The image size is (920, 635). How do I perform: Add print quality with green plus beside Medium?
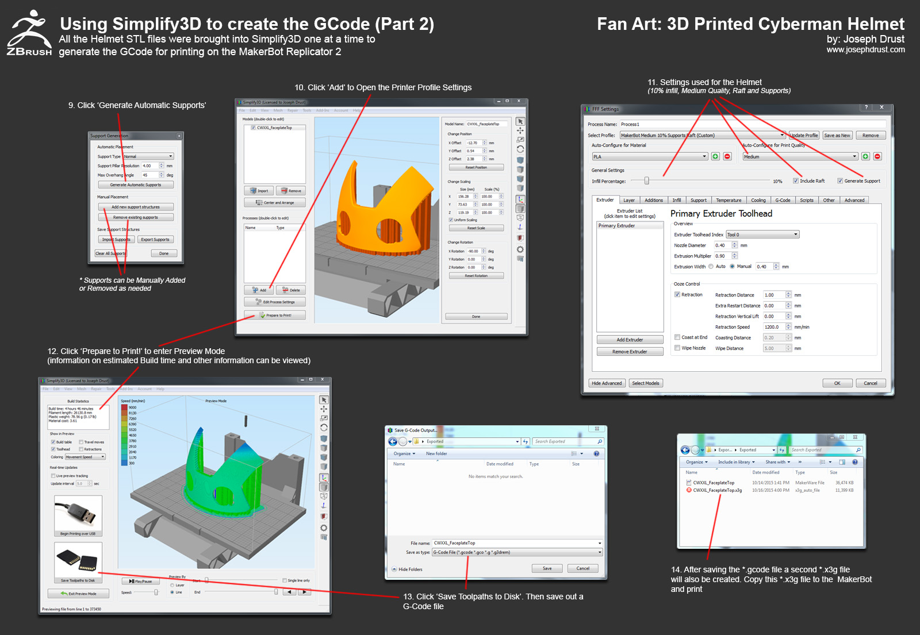865,156
